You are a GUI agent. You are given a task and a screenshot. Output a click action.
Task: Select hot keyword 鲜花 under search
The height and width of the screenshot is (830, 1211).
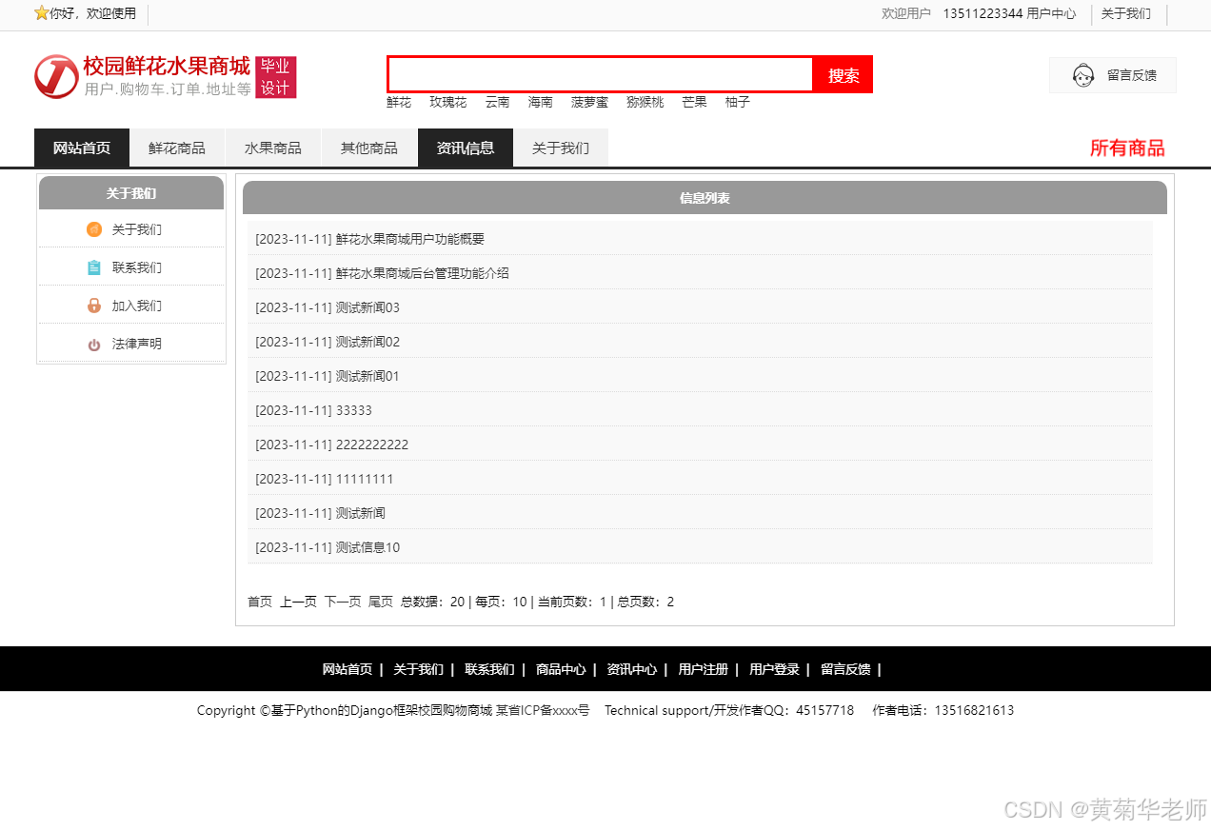pyautogui.click(x=399, y=102)
